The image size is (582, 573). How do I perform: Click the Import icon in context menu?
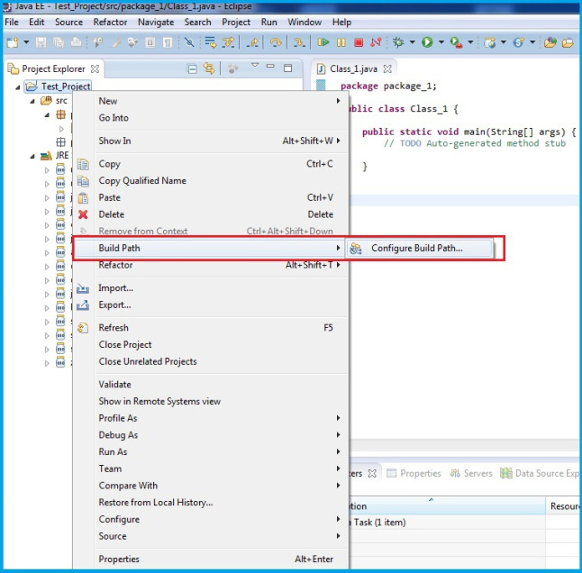(x=82, y=288)
